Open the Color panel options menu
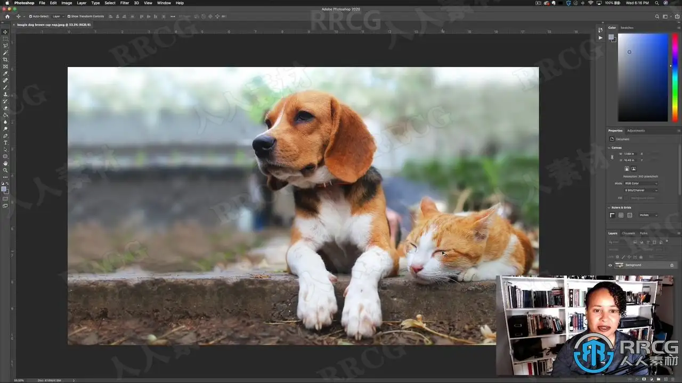 click(x=678, y=28)
